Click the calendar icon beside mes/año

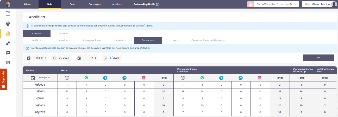coord(33,78)
